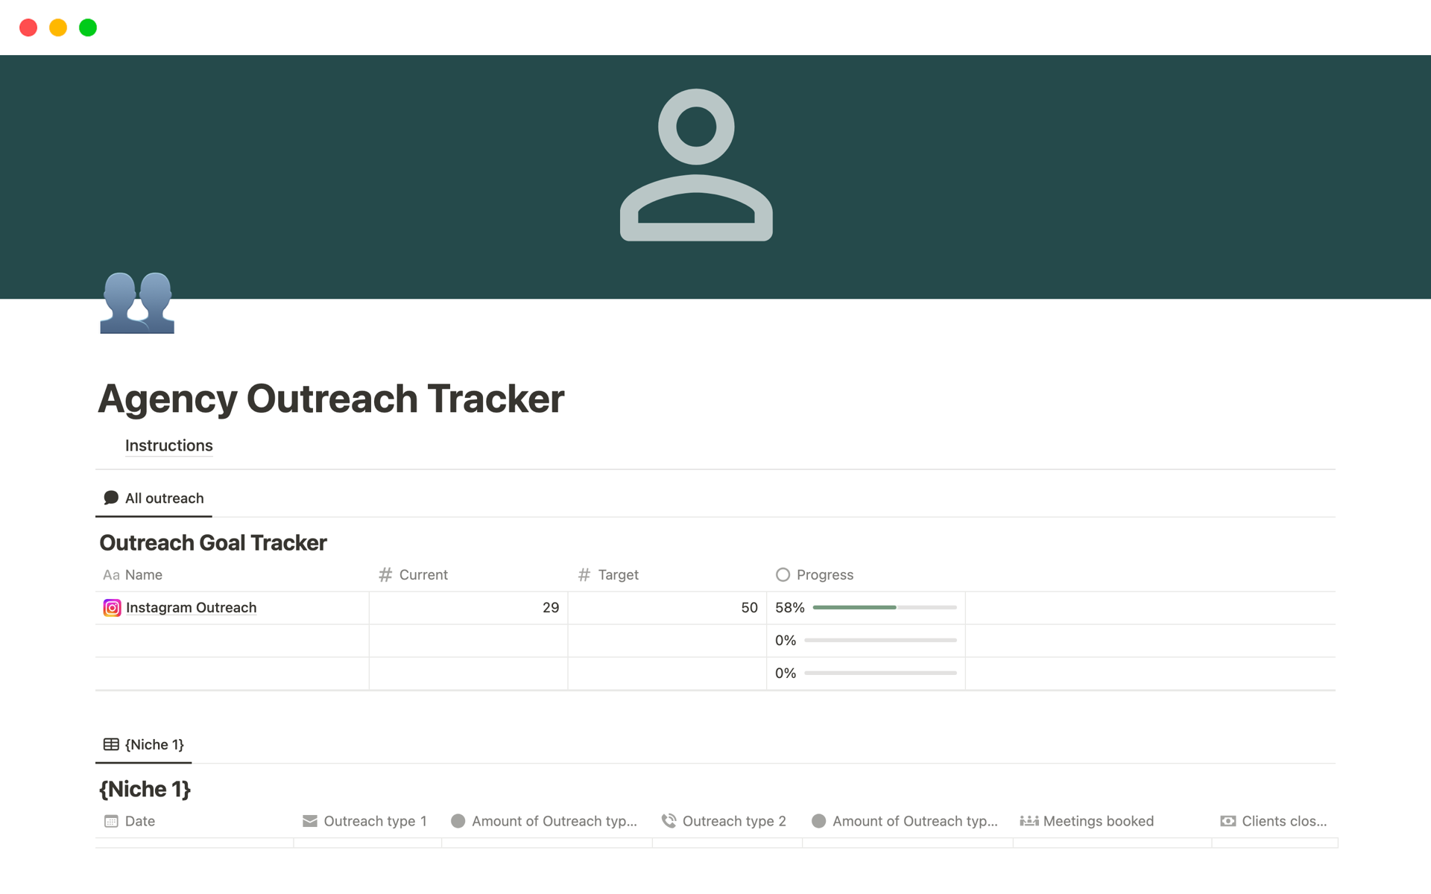Click the group/people emoji page icon
The image size is (1431, 894).
pos(138,302)
